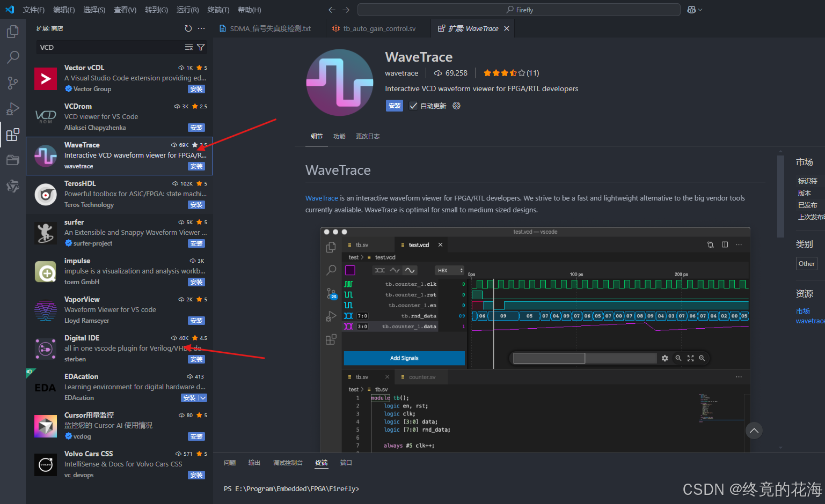Switch to 终端 panel tab
The height and width of the screenshot is (504, 825).
coord(322,463)
